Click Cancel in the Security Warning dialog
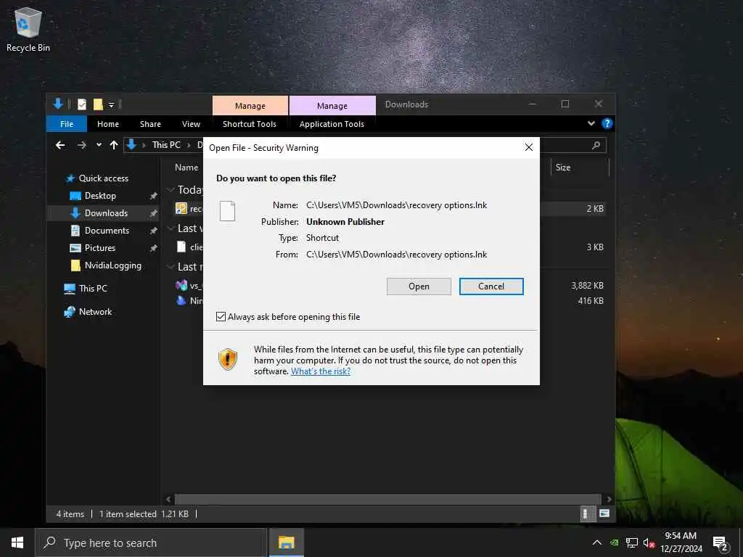 tap(491, 286)
